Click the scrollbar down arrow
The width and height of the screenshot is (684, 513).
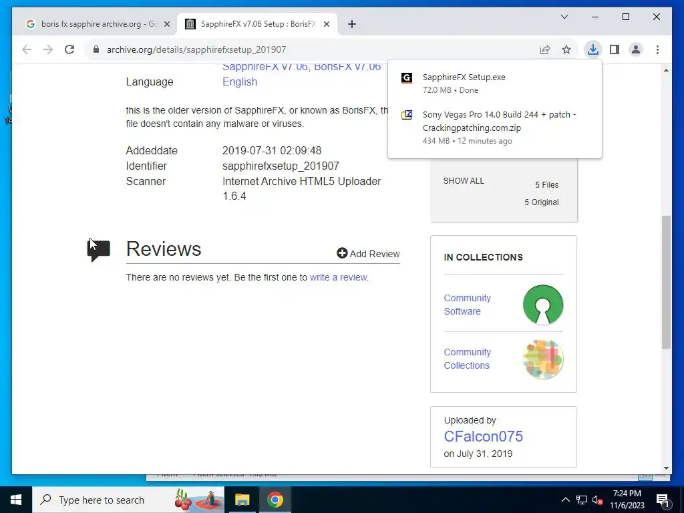(x=666, y=468)
